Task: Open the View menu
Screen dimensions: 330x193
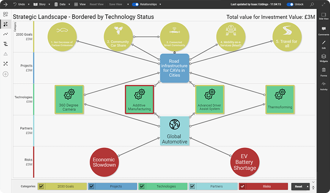Action: 80,4
